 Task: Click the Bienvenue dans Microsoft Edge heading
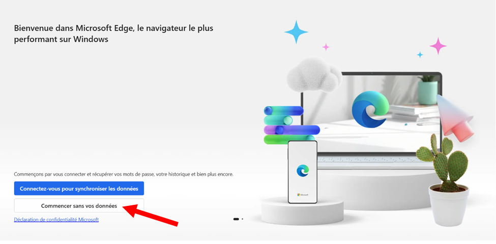tap(113, 34)
